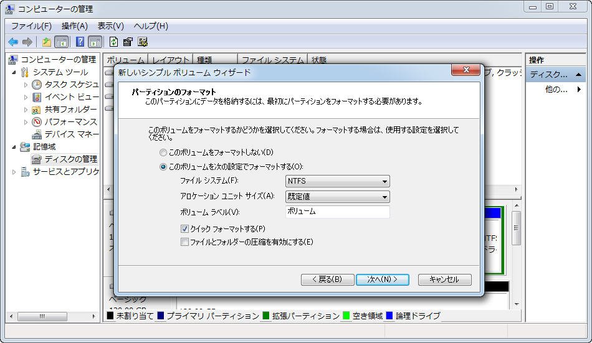
Task: Choose このボリュームをフォーマットしない radio button
Action: click(x=163, y=153)
